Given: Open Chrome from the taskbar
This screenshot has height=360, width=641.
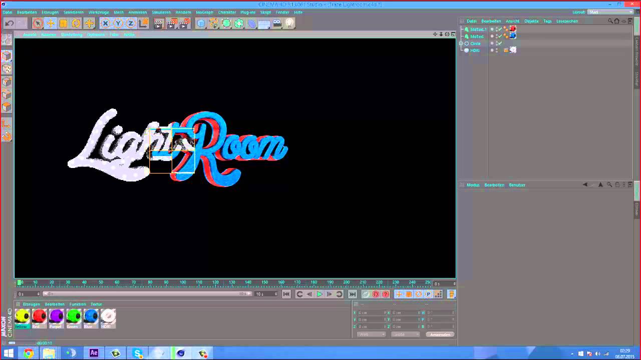Looking at the screenshot, I should click(28, 353).
